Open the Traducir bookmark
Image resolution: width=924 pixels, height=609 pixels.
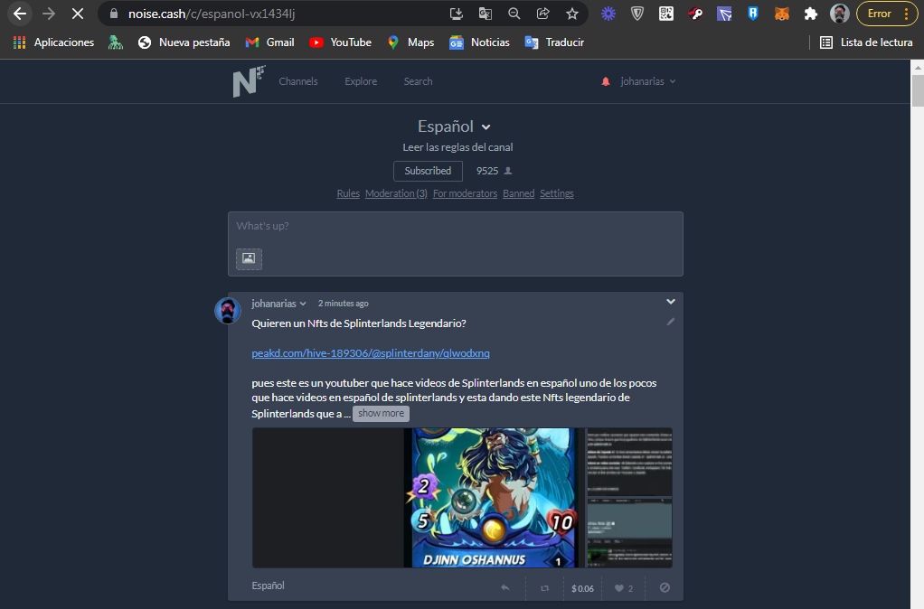tap(554, 42)
